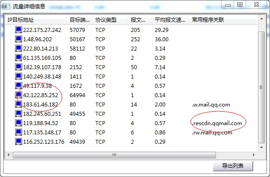Screen dimensions: 270x177
Task: Click the .rescdn.qqmail.com program association
Action: (217, 123)
